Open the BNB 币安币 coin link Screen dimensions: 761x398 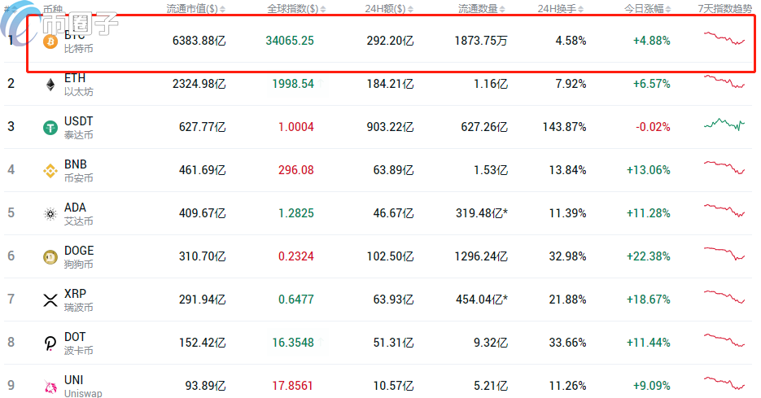tap(79, 171)
